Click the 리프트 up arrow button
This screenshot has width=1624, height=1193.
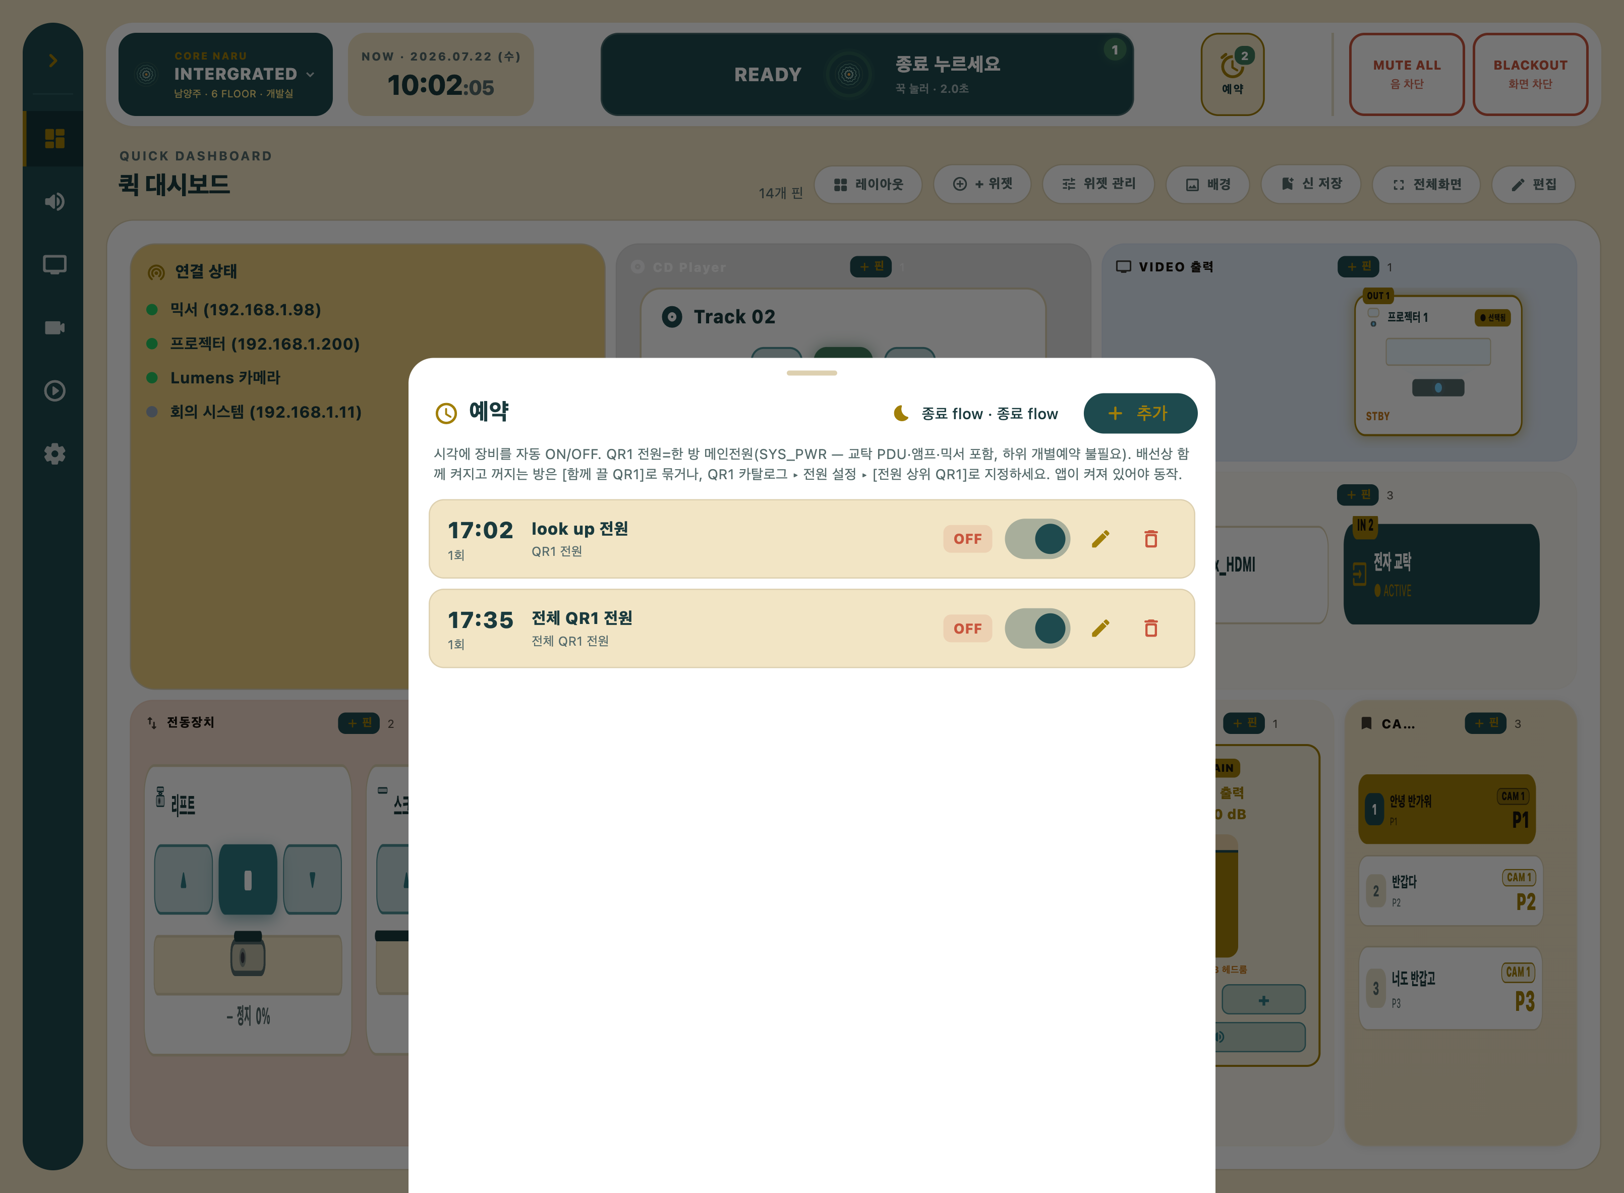184,879
